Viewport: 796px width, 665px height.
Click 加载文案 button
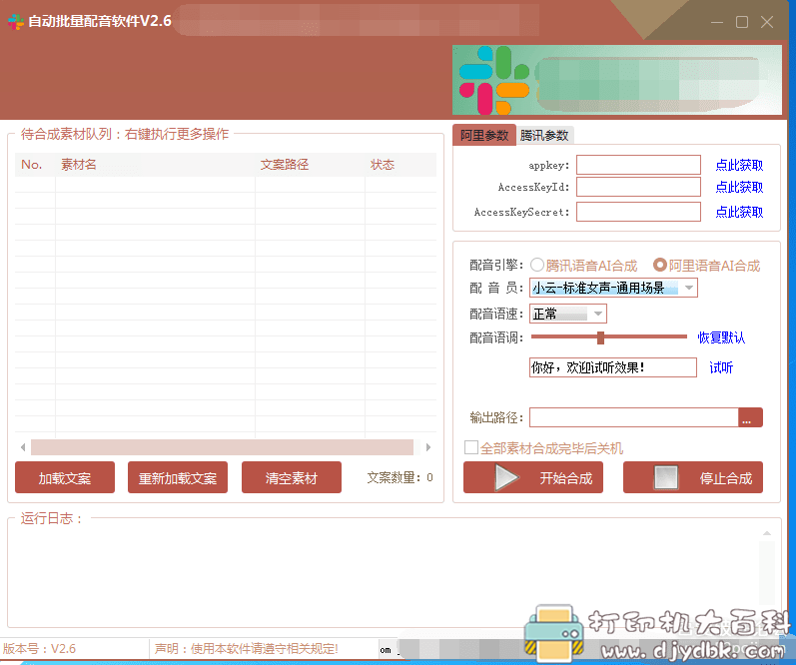tap(65, 477)
